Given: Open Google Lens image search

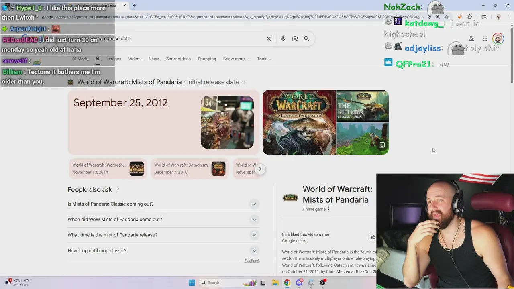Looking at the screenshot, I should (295, 39).
